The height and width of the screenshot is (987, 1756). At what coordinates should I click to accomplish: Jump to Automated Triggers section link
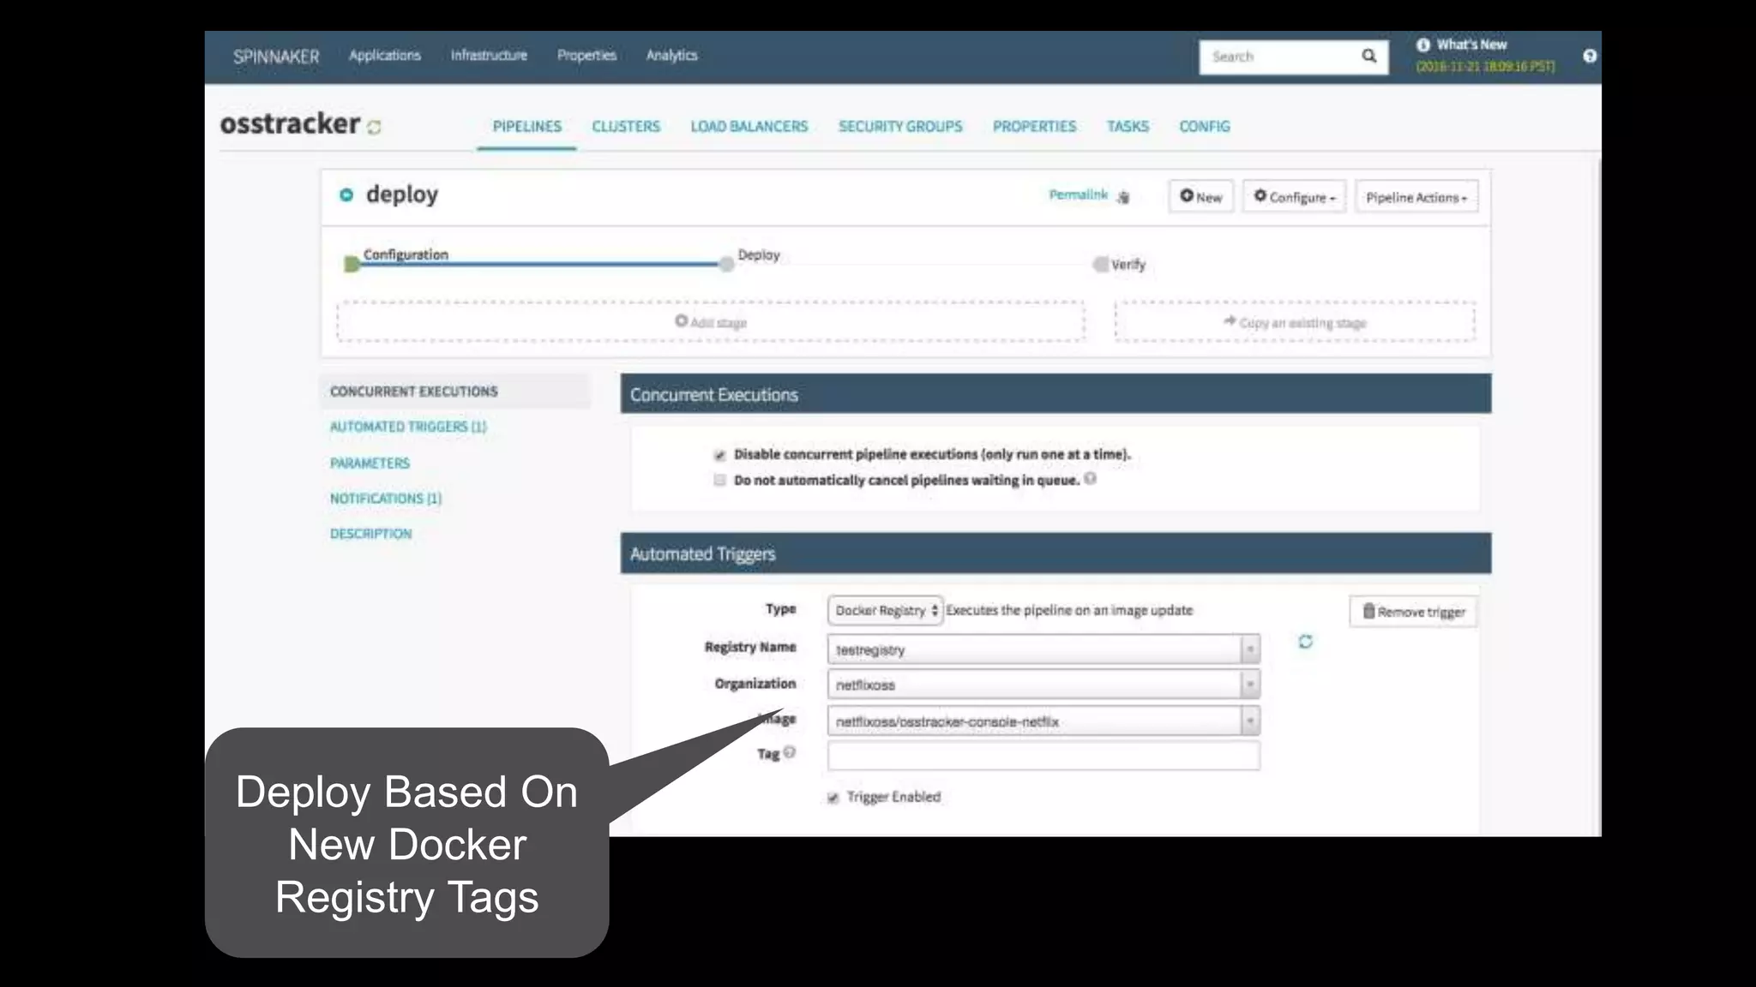pos(408,427)
